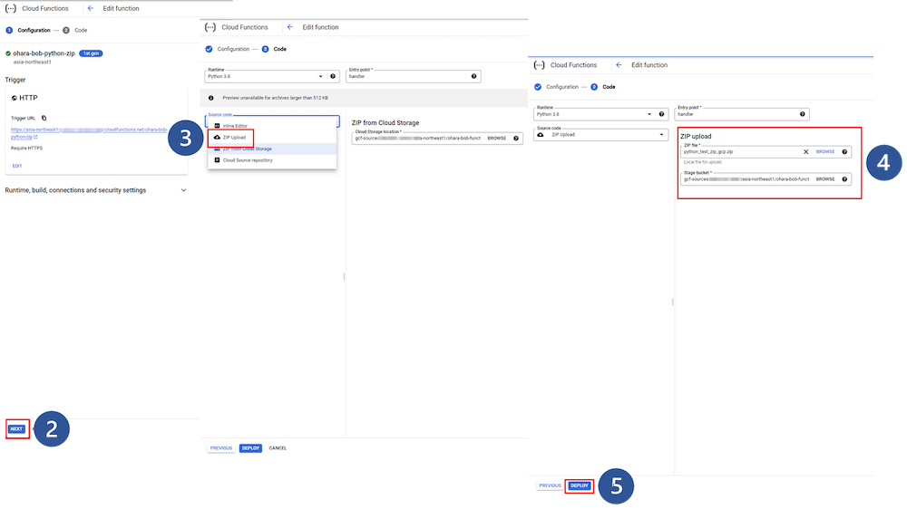Click EDIT in the Trigger card
This screenshot has width=907, height=509.
(17, 166)
